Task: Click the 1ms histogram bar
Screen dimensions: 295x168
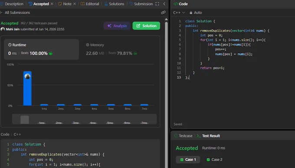Action: (x=44, y=105)
